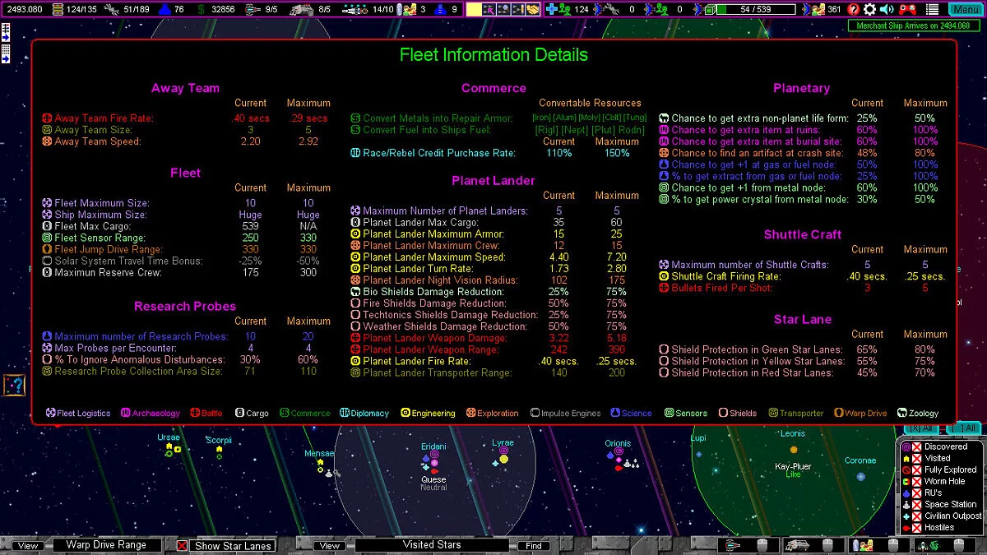987x555 pixels.
Task: Toggle the Visited filter checkbox
Action: (x=916, y=459)
